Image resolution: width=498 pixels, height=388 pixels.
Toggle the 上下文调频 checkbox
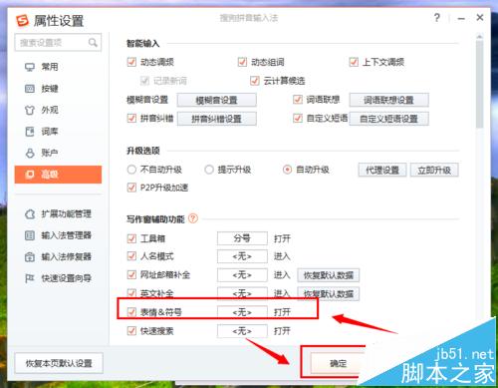pyautogui.click(x=354, y=62)
